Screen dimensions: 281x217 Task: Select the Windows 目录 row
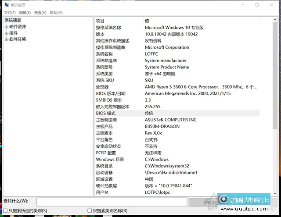click(x=177, y=160)
